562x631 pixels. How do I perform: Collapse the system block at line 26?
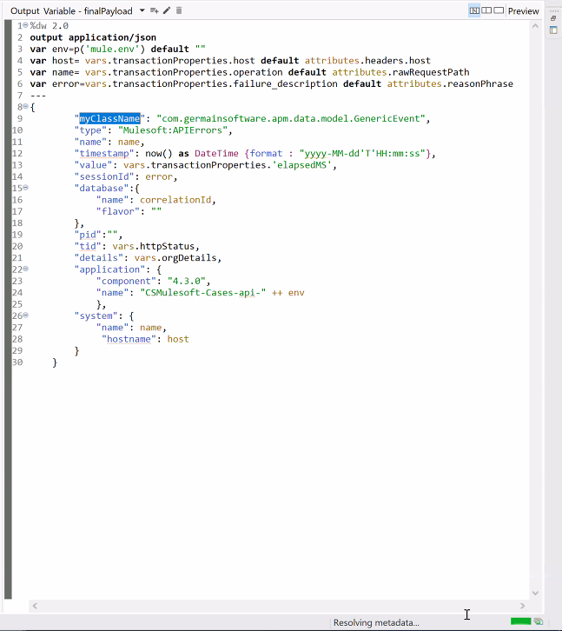pos(25,315)
